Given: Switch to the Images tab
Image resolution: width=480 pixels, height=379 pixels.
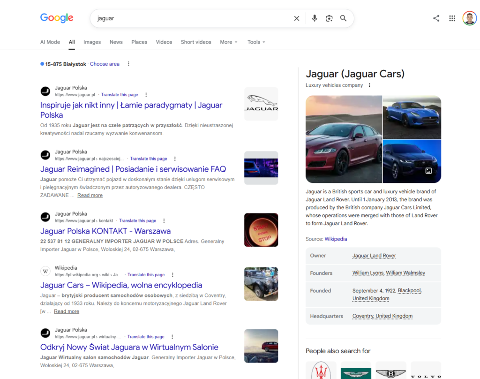Looking at the screenshot, I should [92, 42].
